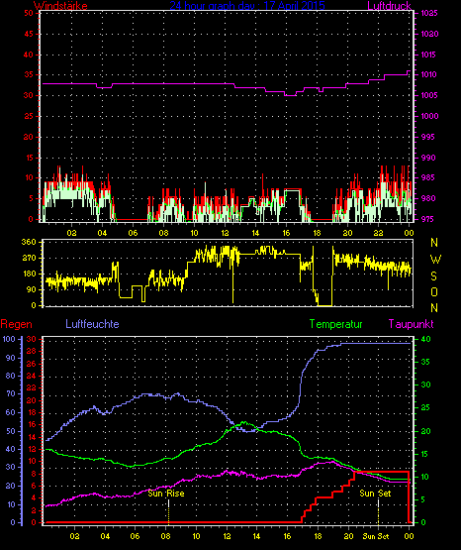
Task: Click the '180' wind direction axis value
Action: point(29,274)
